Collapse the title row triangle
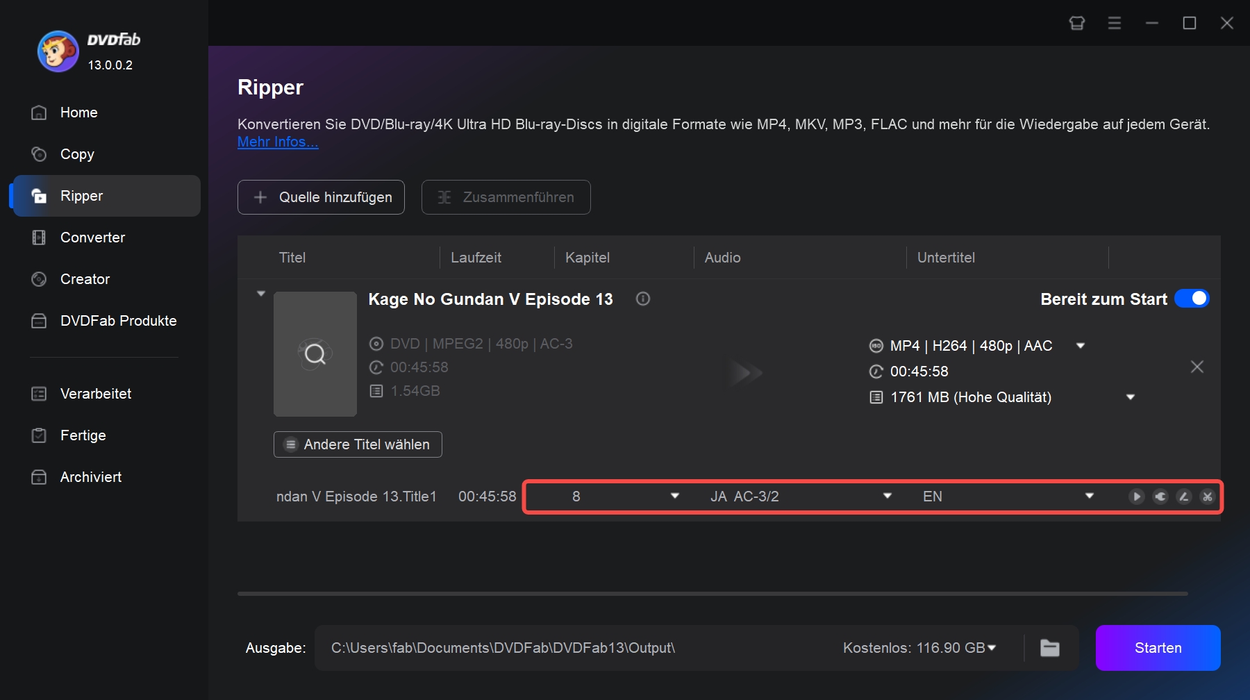 pyautogui.click(x=261, y=294)
